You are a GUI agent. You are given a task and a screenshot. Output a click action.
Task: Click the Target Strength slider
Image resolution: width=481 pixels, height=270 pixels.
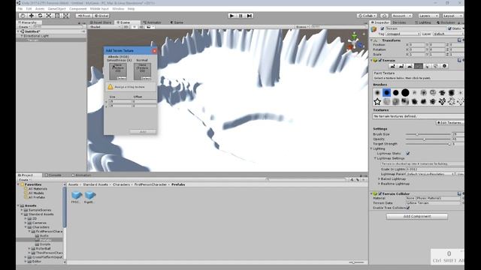pos(428,144)
